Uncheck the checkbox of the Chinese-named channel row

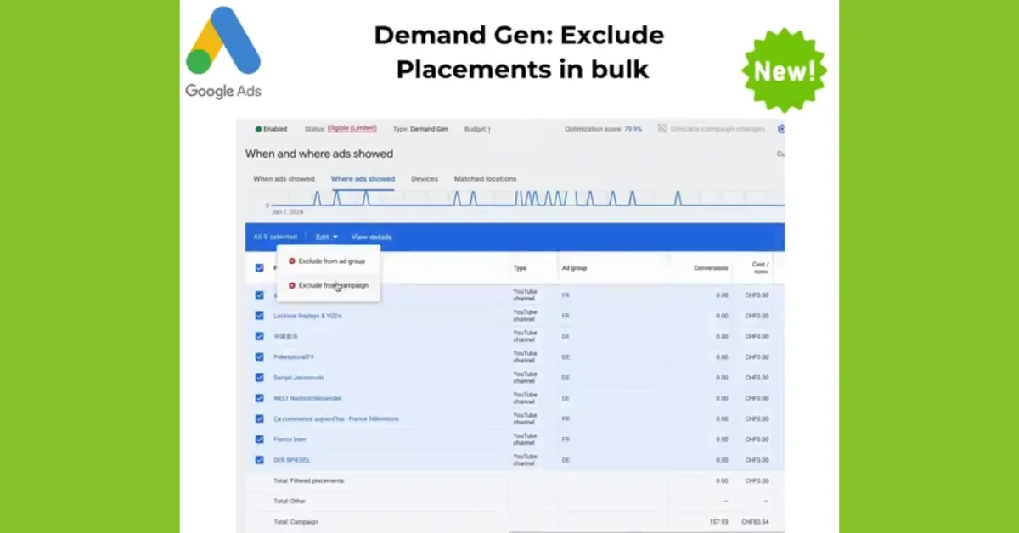point(260,336)
